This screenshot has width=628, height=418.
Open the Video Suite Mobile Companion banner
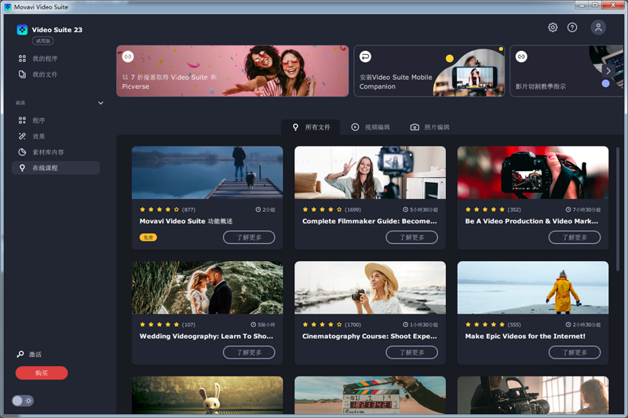point(429,71)
